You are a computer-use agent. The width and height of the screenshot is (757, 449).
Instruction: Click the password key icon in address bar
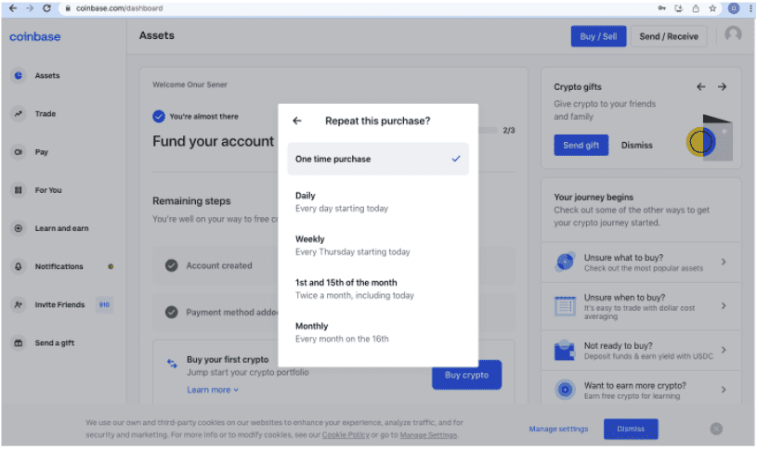point(662,8)
